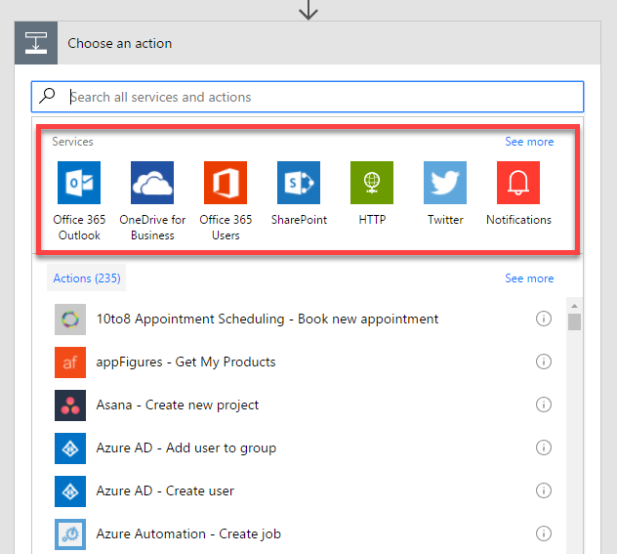Viewport: 617px width, 554px height.
Task: Focus the Search all services and actions field
Action: click(x=308, y=97)
